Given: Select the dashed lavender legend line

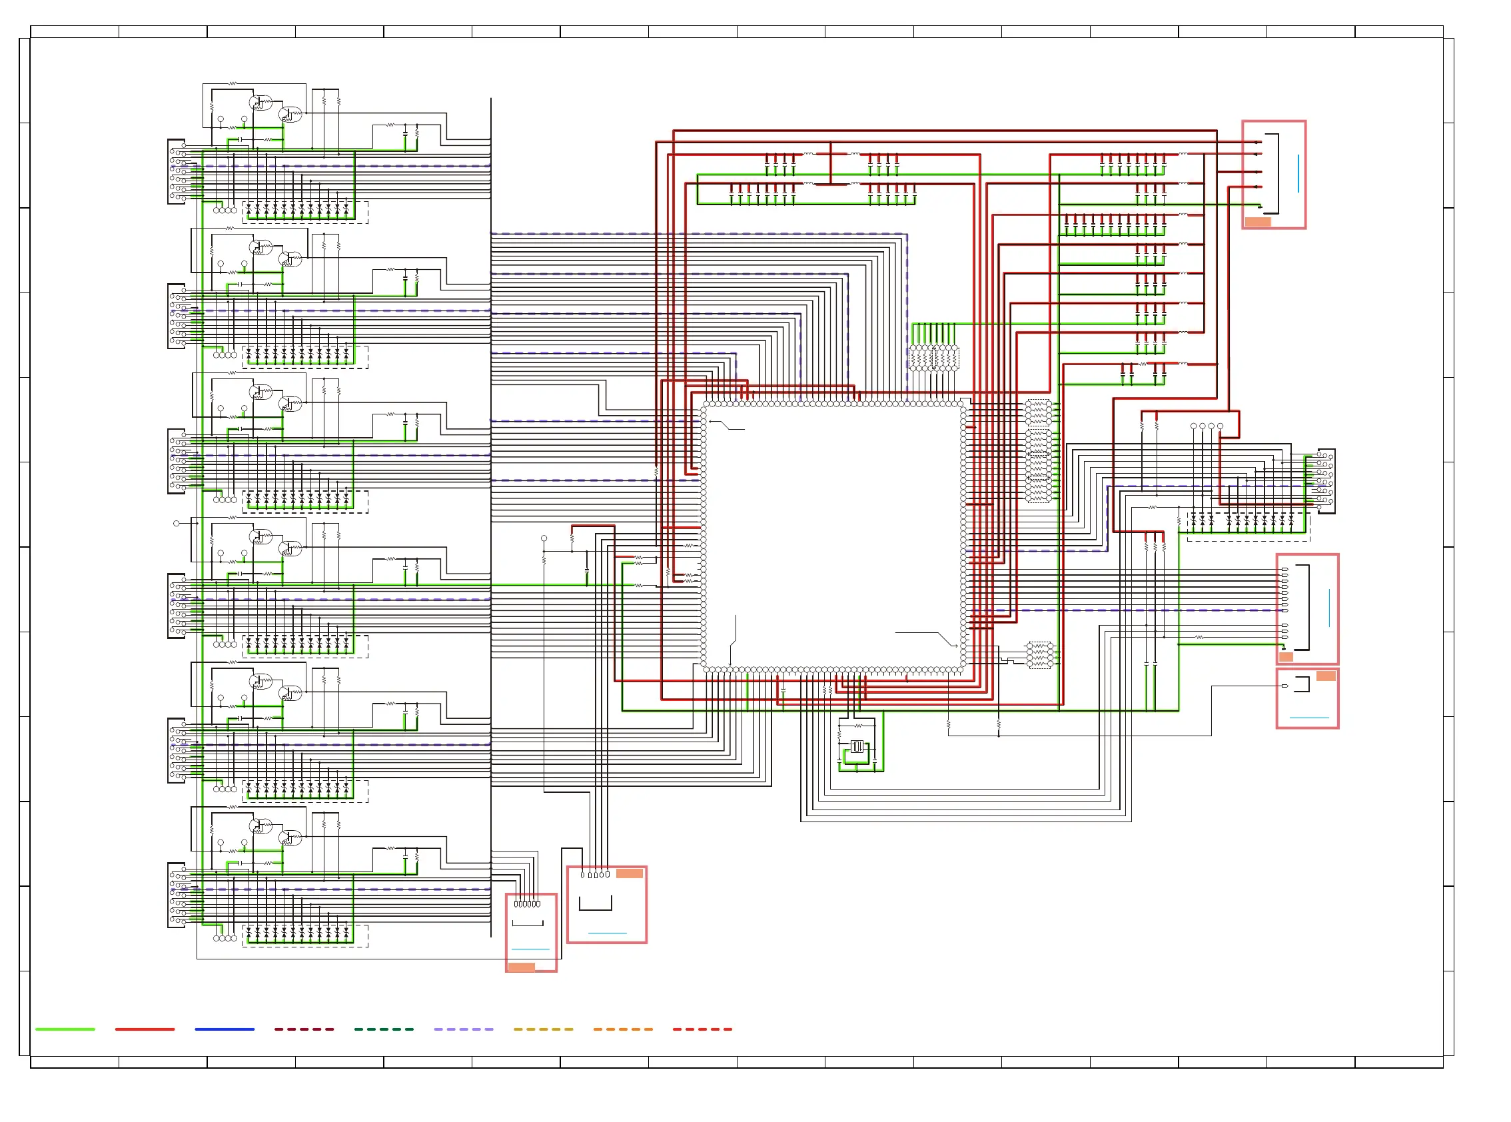Looking at the screenshot, I should click(464, 1029).
